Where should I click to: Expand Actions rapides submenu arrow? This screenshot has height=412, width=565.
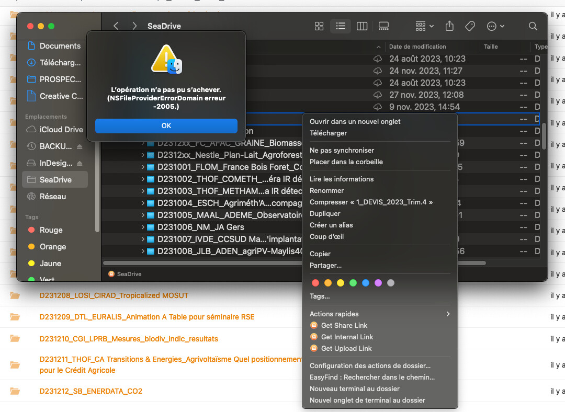448,314
